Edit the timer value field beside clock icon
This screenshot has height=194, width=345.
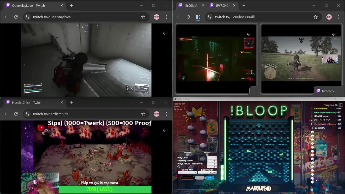[x=212, y=167]
